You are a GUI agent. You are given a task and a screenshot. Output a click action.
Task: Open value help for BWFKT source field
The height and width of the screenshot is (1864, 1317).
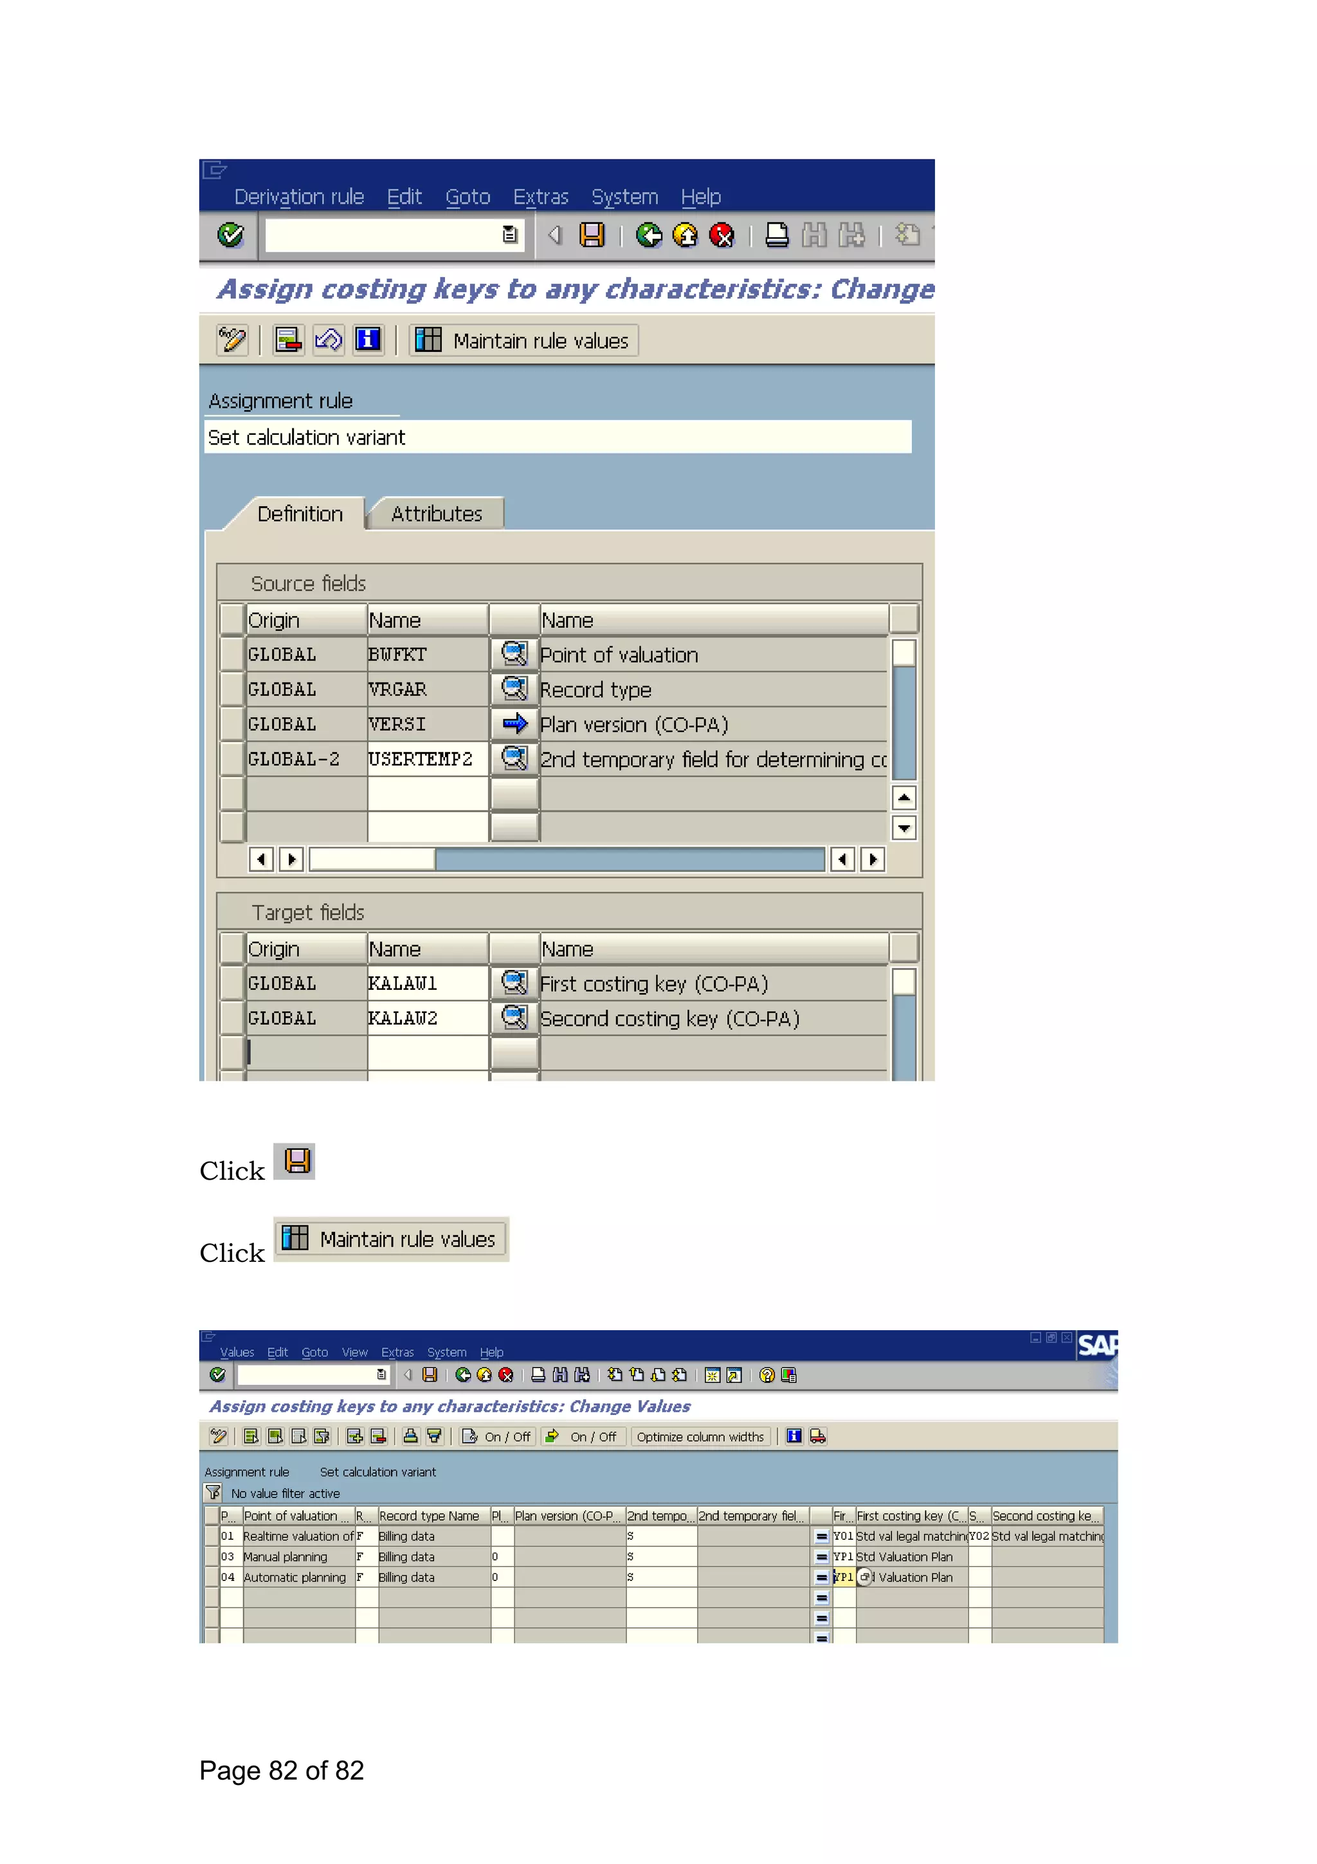click(x=514, y=654)
